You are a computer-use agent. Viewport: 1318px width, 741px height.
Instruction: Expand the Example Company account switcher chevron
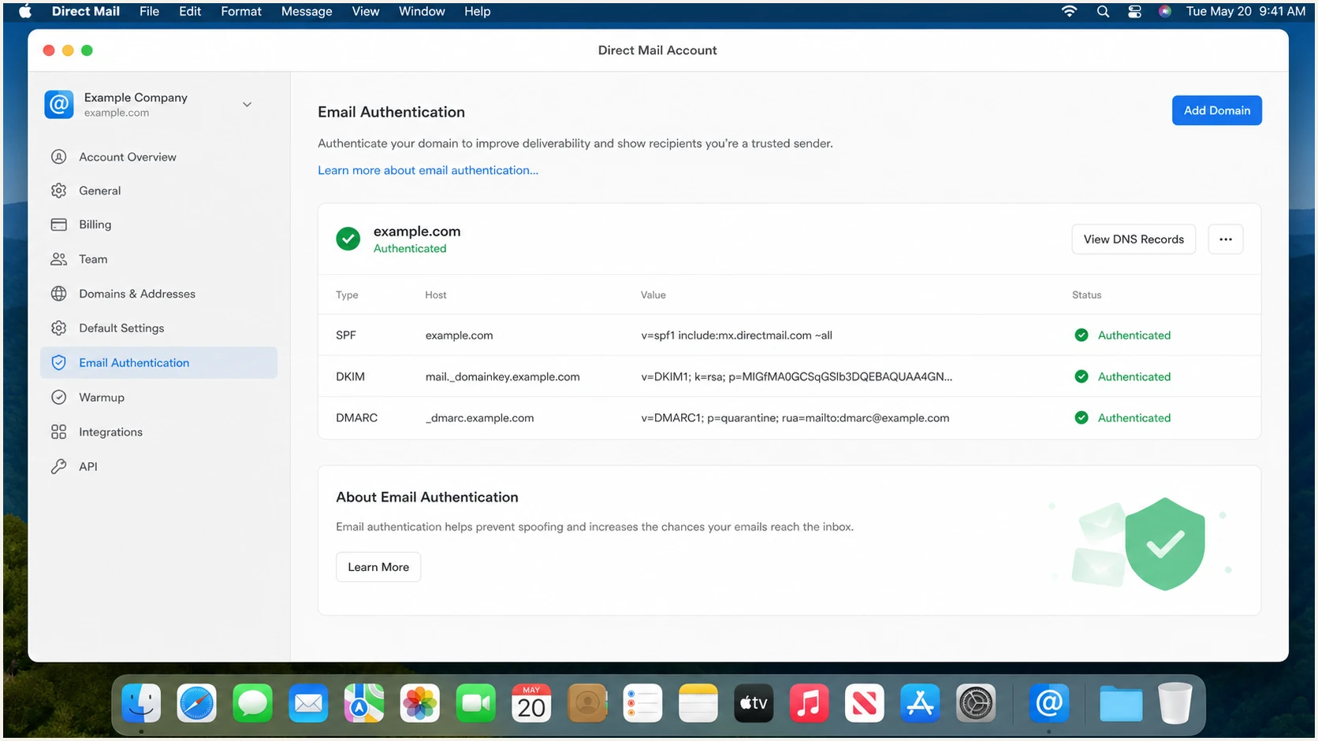point(247,105)
